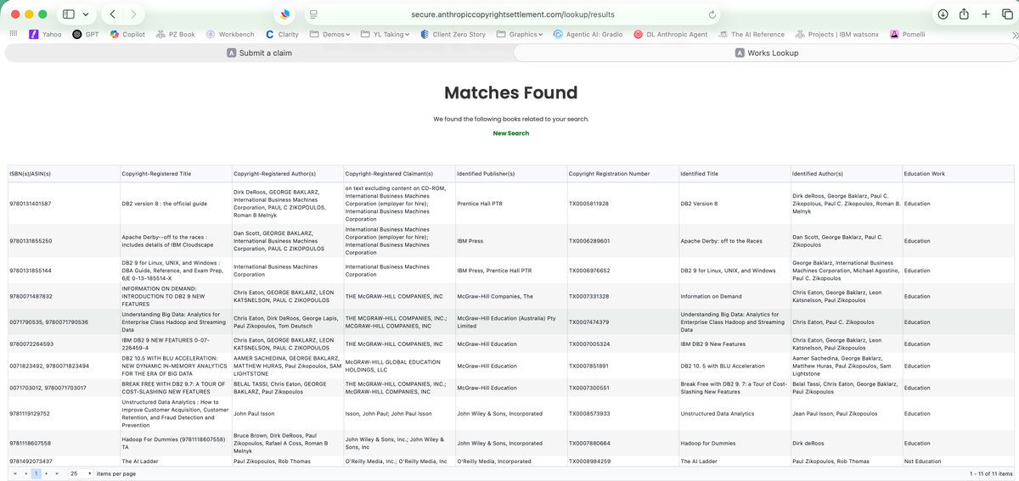Go to the previous results page

point(25,473)
